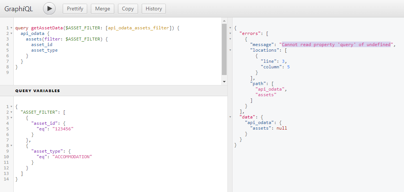Collapse the "errors" array in the result pane
This screenshot has height=192, width=404.
230,33
